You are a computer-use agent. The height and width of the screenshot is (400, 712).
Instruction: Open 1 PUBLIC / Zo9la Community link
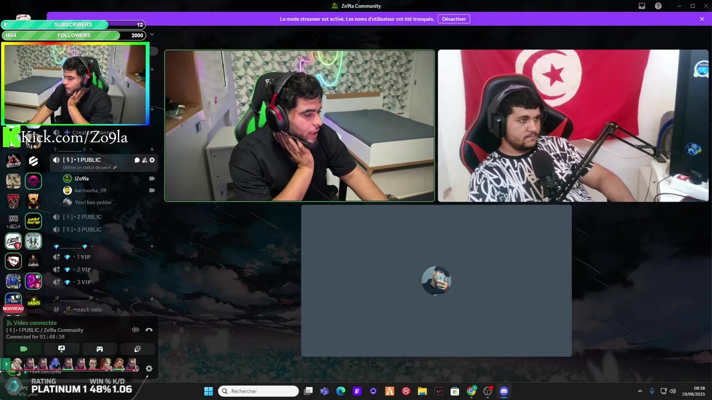point(44,330)
